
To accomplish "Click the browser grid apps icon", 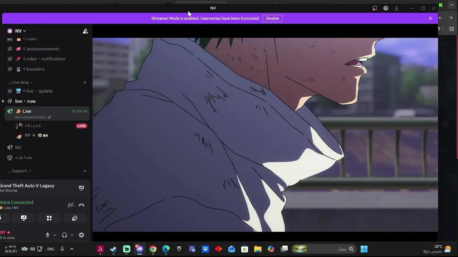I will click(x=452, y=29).
